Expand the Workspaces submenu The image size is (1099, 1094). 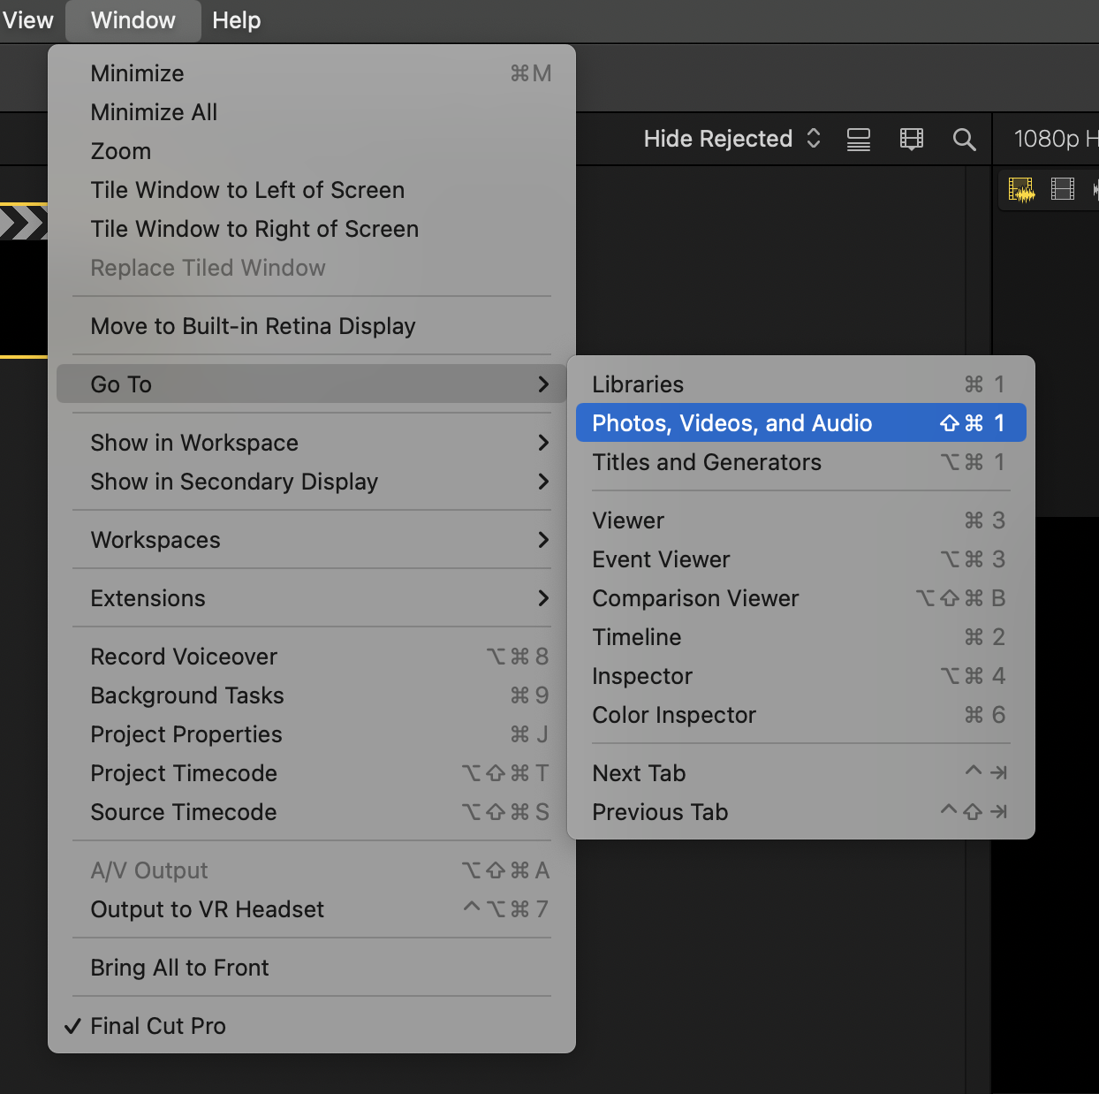pos(155,540)
